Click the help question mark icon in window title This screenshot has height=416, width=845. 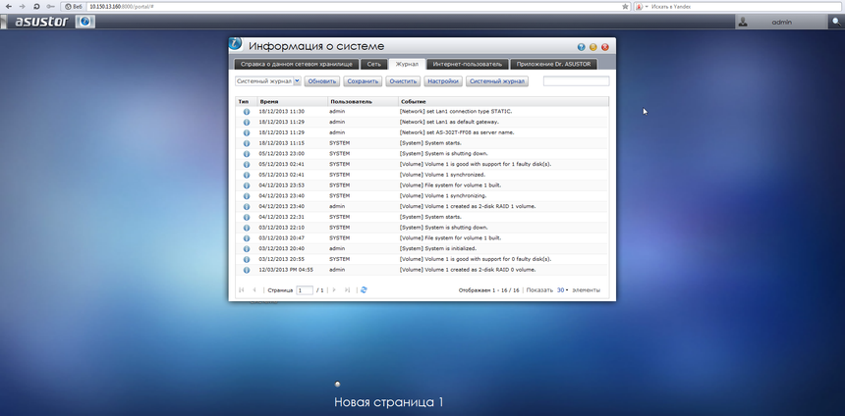coord(581,47)
